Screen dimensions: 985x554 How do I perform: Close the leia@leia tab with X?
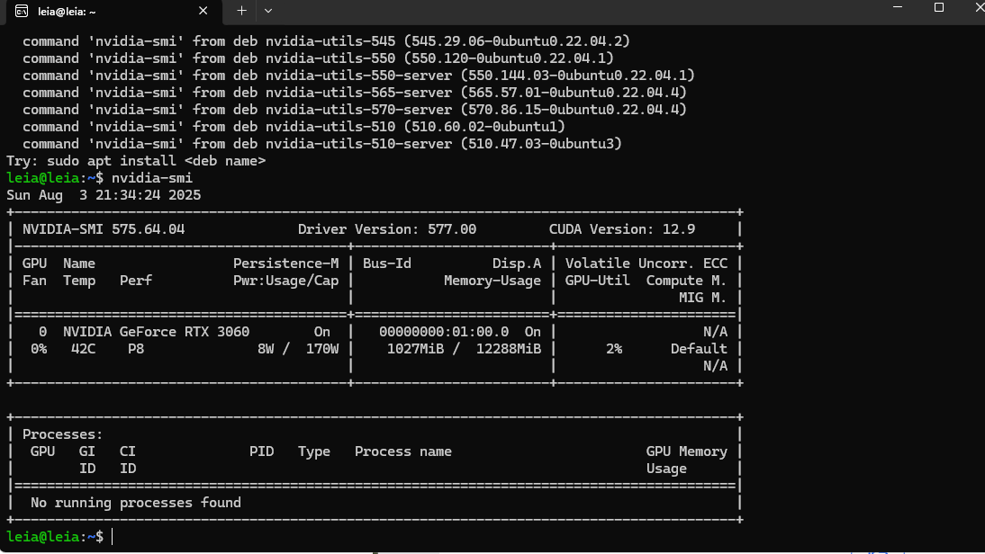pos(203,11)
